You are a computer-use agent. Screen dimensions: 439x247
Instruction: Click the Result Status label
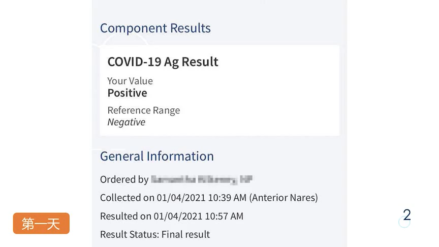[x=129, y=234]
